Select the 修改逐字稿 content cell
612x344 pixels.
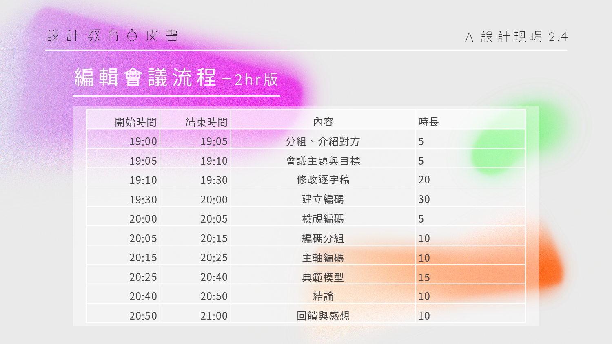[323, 180]
